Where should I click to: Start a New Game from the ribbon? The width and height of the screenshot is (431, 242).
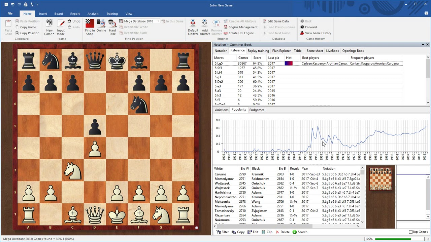click(49, 27)
